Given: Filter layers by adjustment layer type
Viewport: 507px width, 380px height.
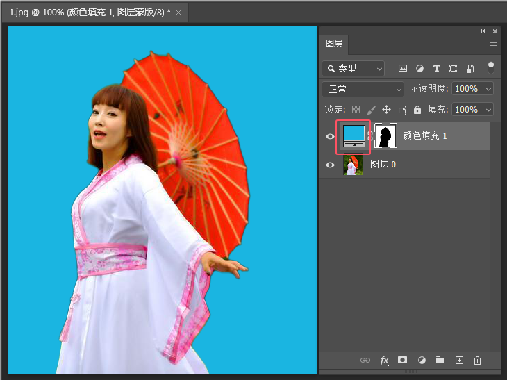Looking at the screenshot, I should [x=419, y=68].
